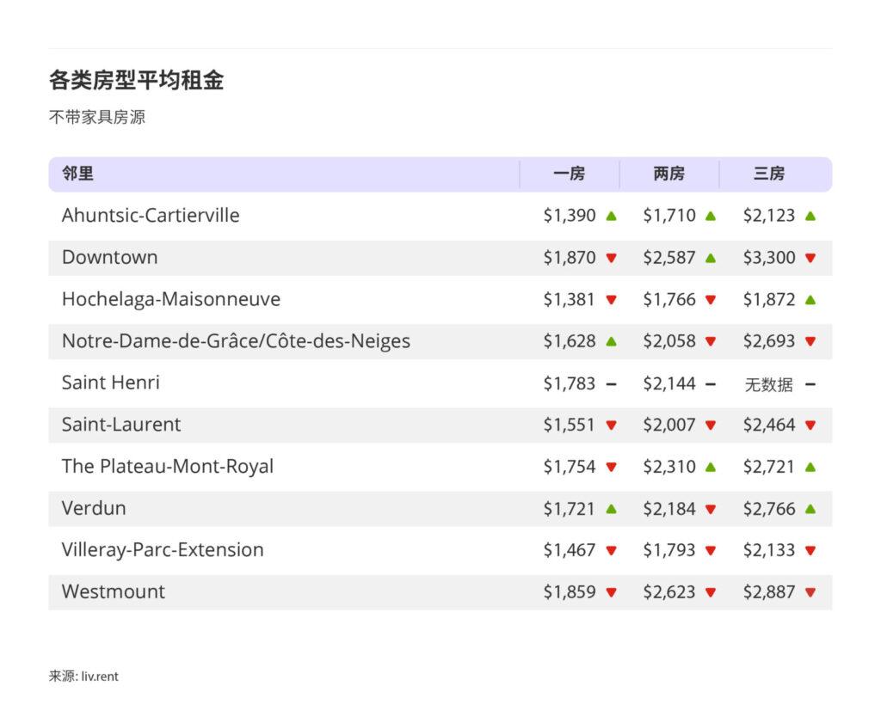This screenshot has width=881, height=704.
Task: Click the $2,133 Villeray price
Action: tap(768, 550)
